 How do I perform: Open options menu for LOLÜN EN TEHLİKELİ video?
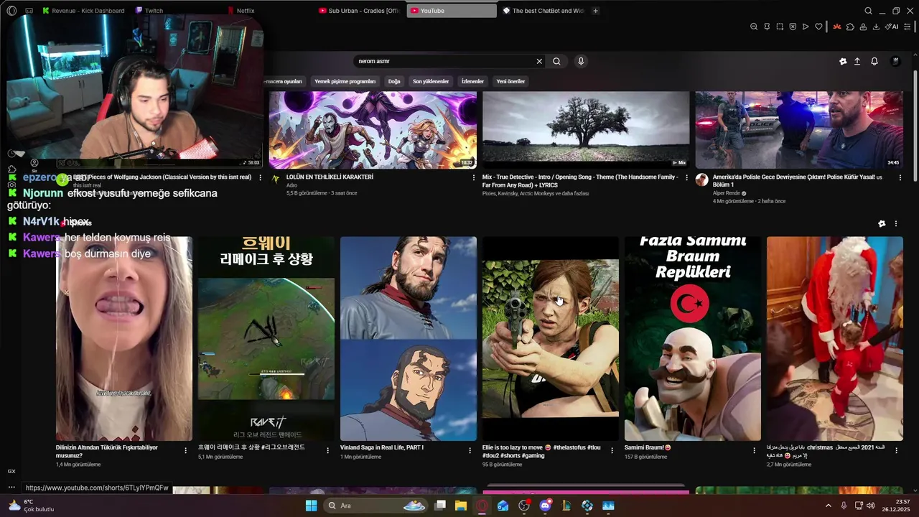473,177
